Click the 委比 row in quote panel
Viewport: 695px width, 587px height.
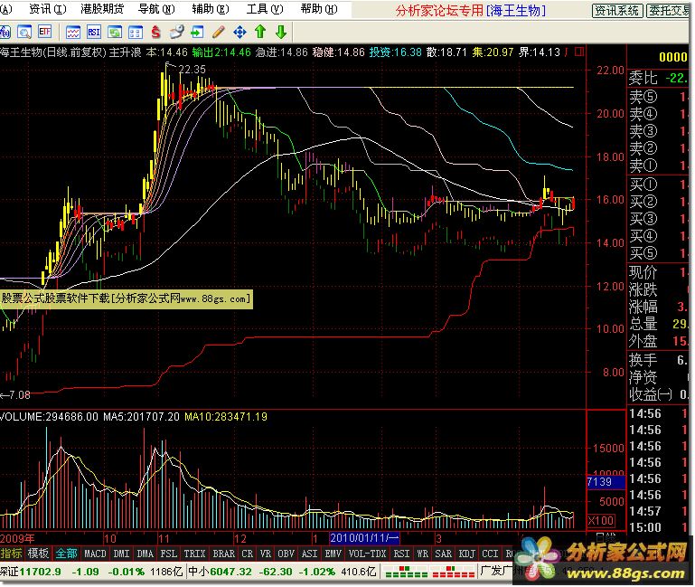tap(658, 78)
